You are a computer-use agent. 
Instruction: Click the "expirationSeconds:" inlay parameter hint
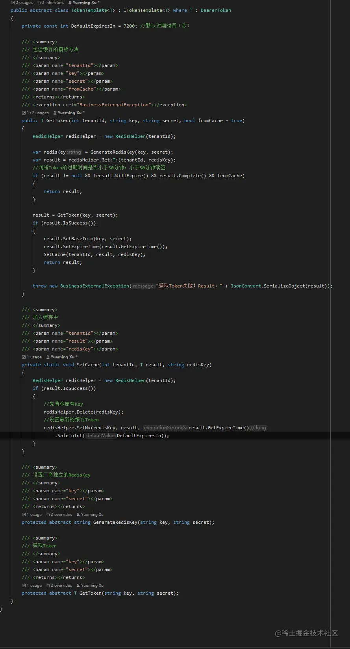click(x=166, y=428)
